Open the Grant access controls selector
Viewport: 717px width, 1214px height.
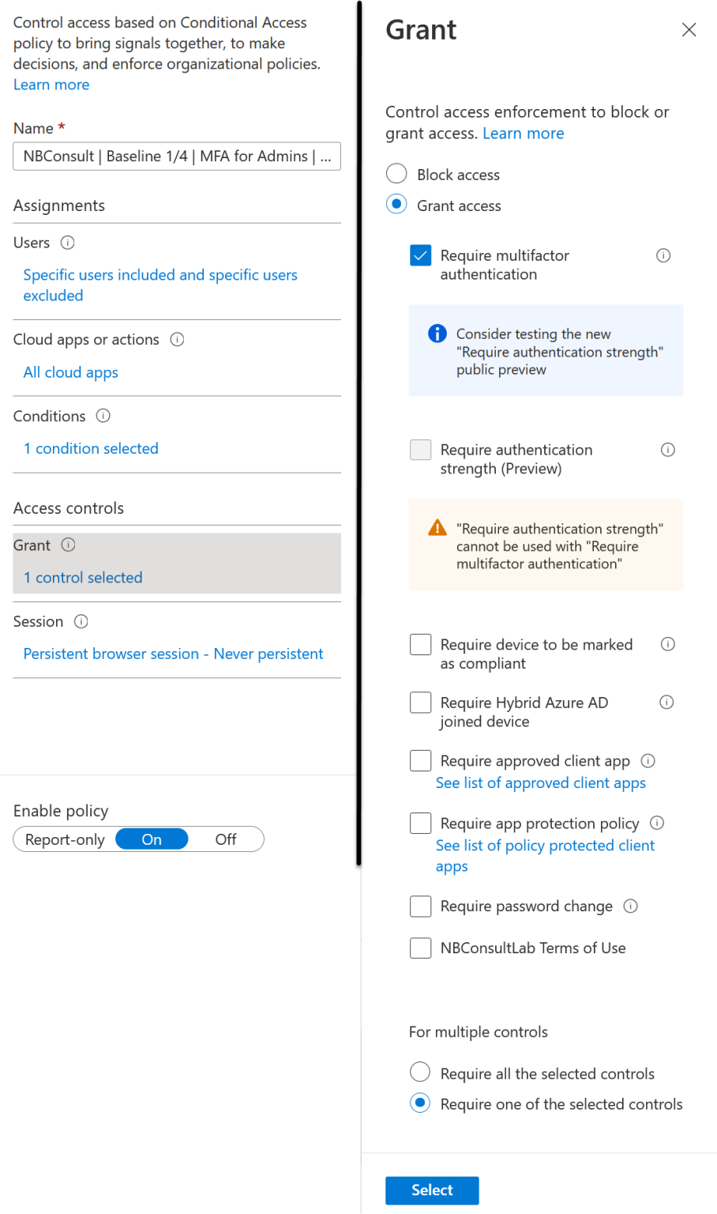(x=82, y=577)
